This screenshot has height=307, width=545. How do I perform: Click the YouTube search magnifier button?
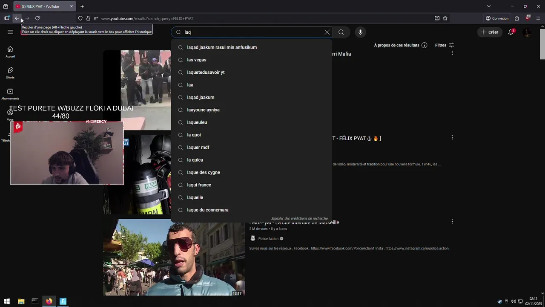pyautogui.click(x=341, y=32)
